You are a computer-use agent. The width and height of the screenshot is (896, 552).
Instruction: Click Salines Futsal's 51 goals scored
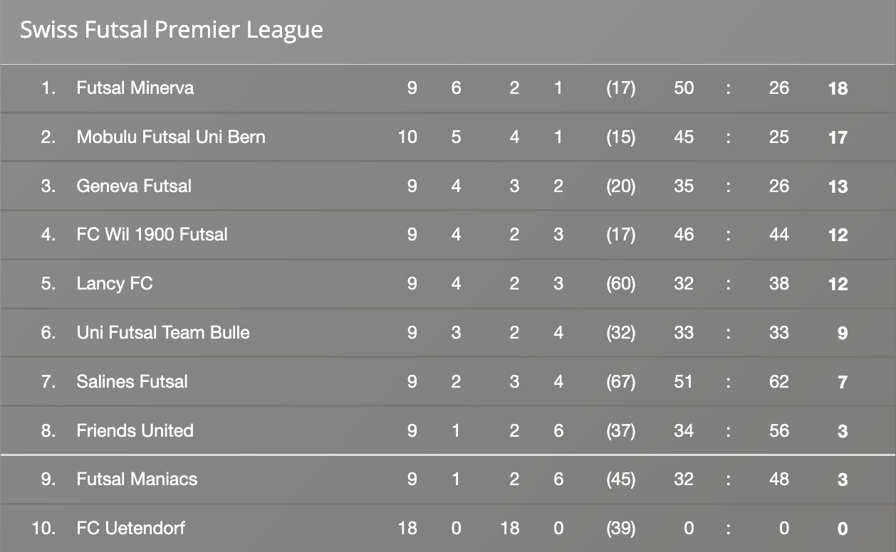tap(683, 381)
